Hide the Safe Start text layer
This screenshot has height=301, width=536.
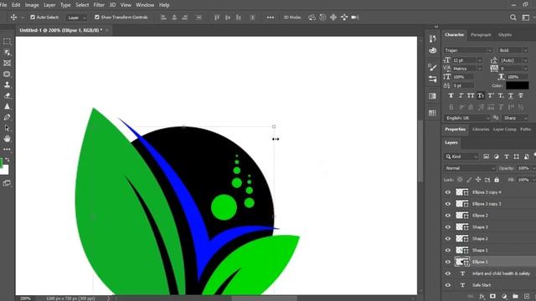(448, 285)
